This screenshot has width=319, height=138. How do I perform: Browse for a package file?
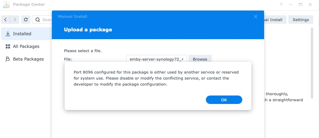200,59
